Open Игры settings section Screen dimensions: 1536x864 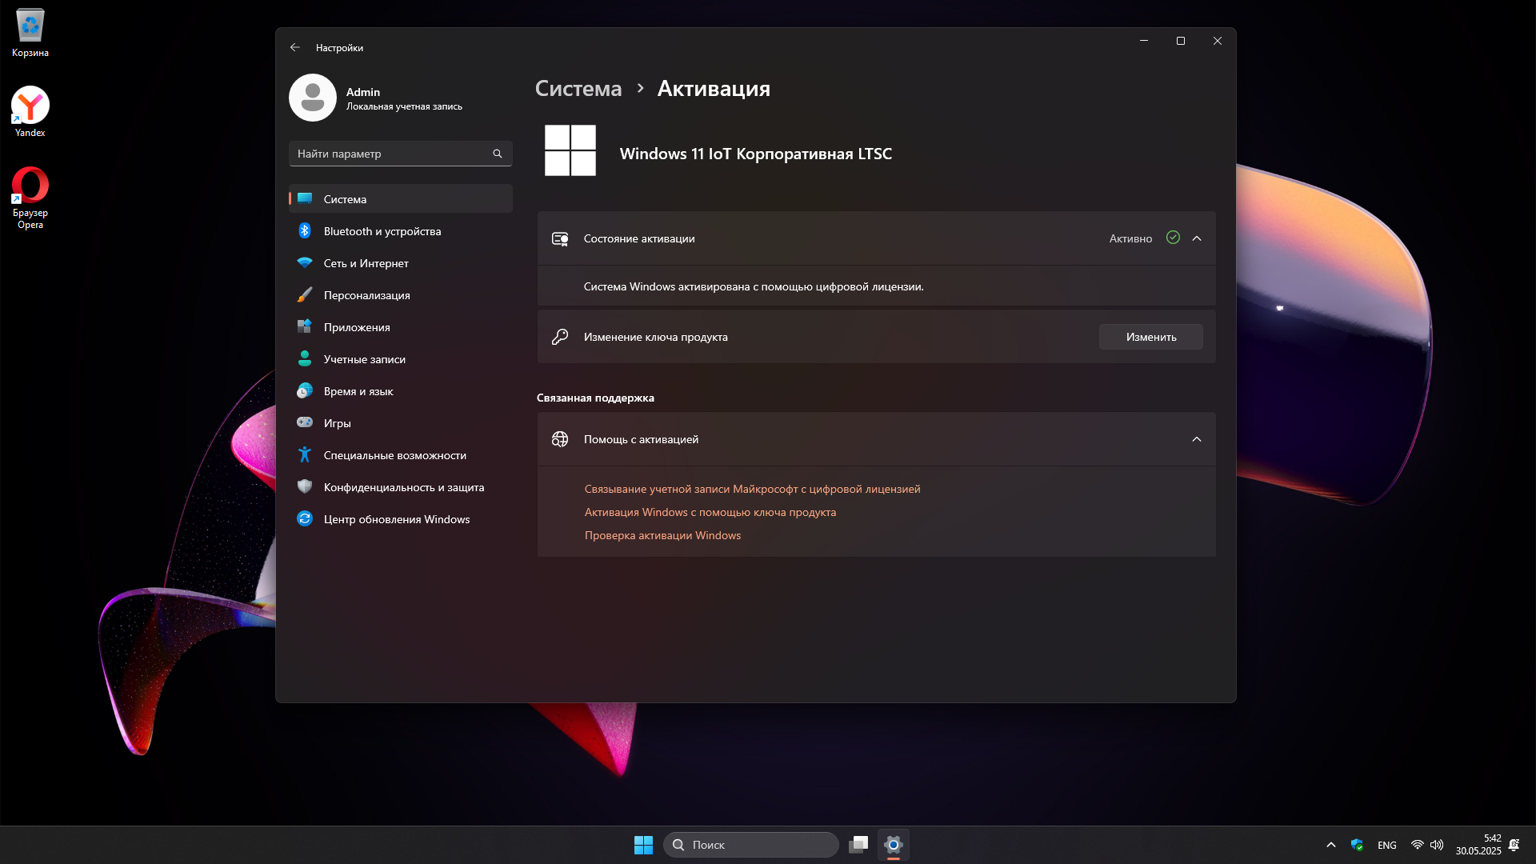click(337, 423)
